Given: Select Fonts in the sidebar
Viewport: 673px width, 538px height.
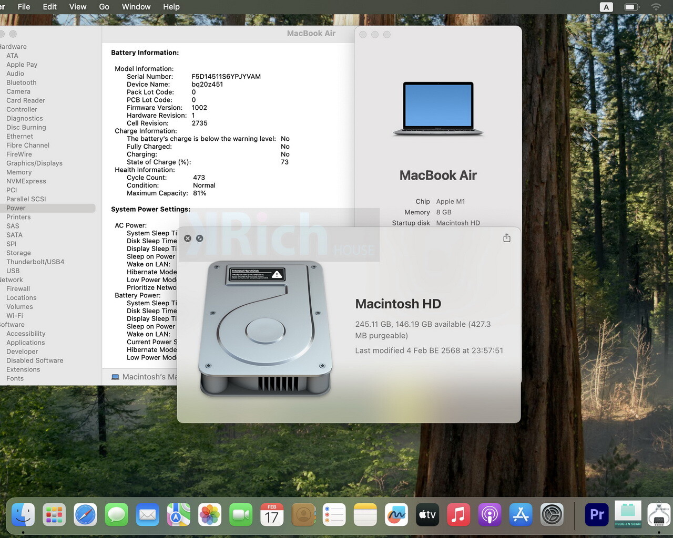Looking at the screenshot, I should (15, 378).
